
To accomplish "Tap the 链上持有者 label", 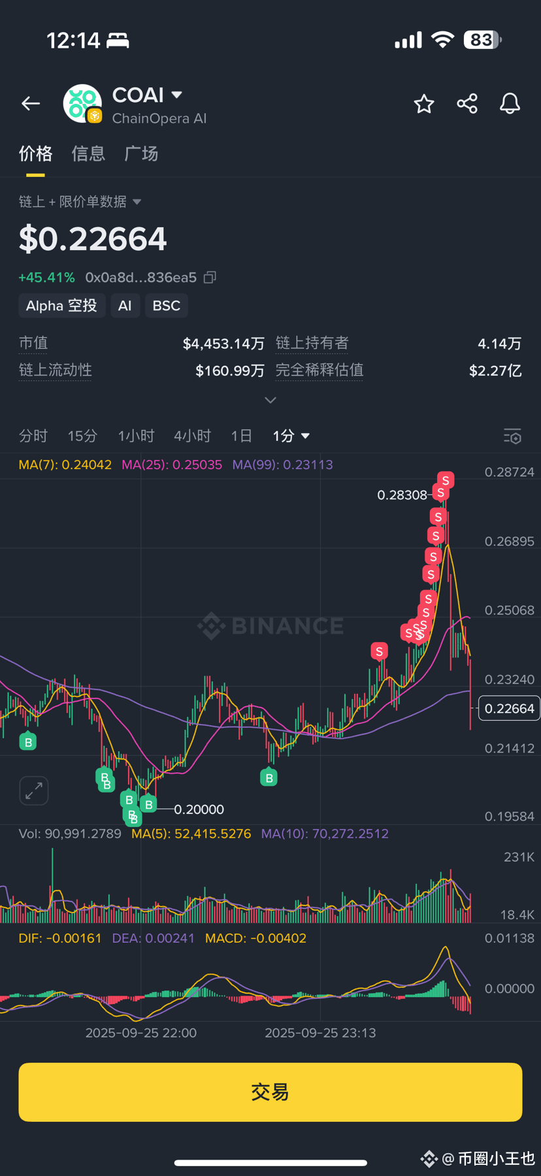I will pos(312,343).
